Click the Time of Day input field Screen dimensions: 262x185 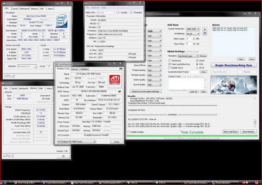coord(189,44)
